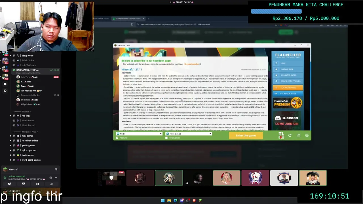Screen dimensions: 363x204
Task: Open the dank-memer channel
Action: [28, 155]
